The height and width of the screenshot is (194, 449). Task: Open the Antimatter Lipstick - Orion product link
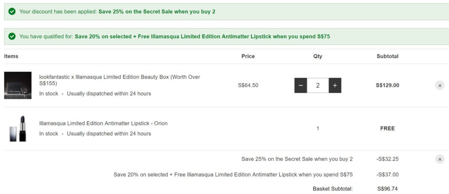[103, 123]
